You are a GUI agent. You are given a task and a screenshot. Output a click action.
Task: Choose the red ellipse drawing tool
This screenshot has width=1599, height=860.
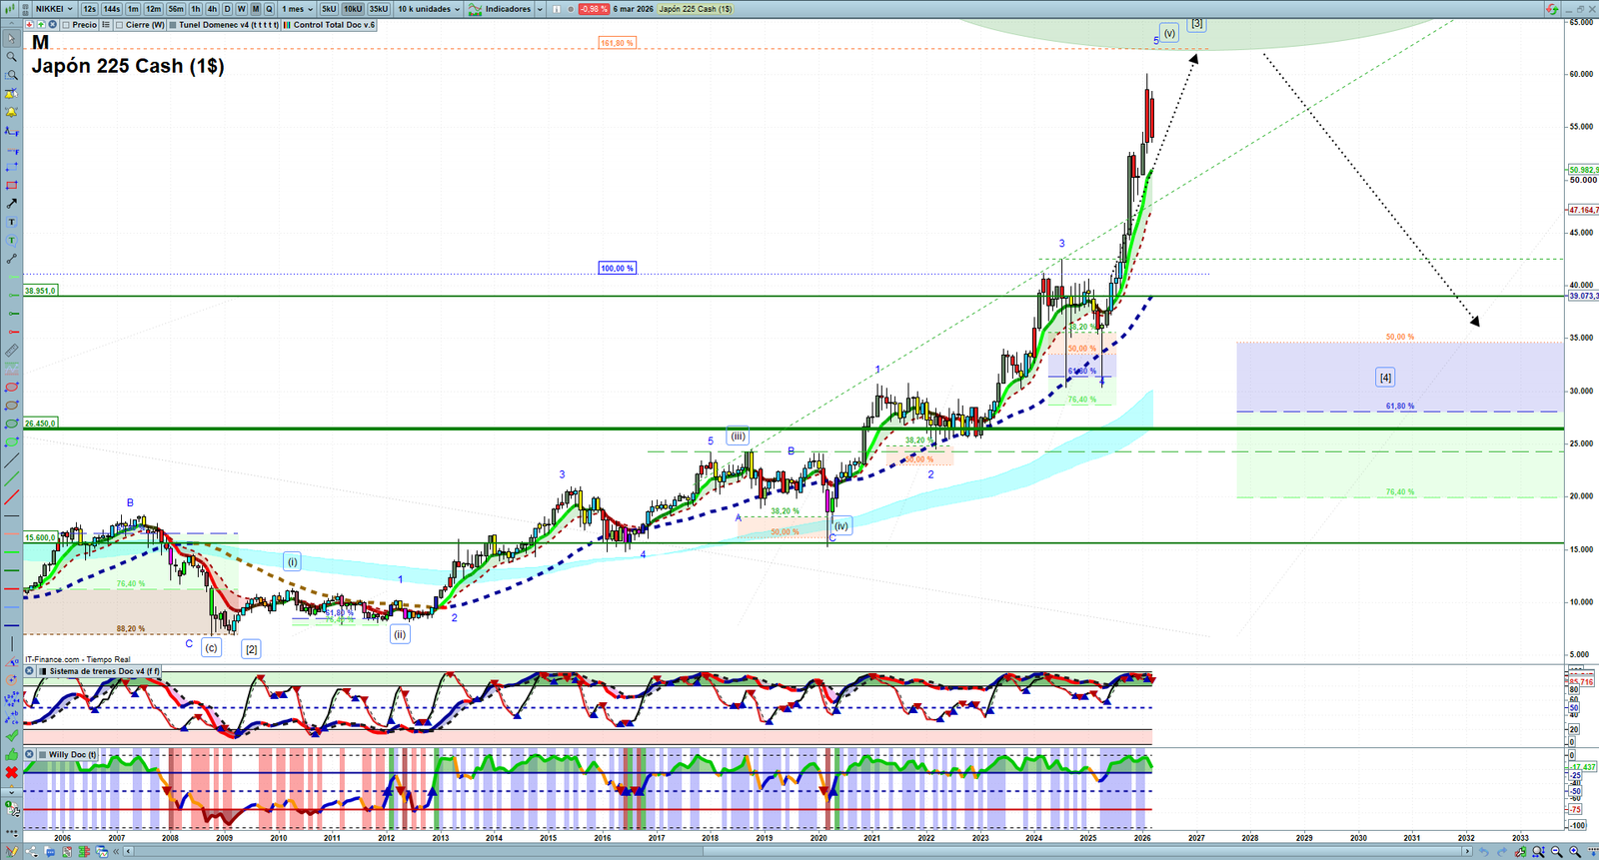(x=12, y=387)
